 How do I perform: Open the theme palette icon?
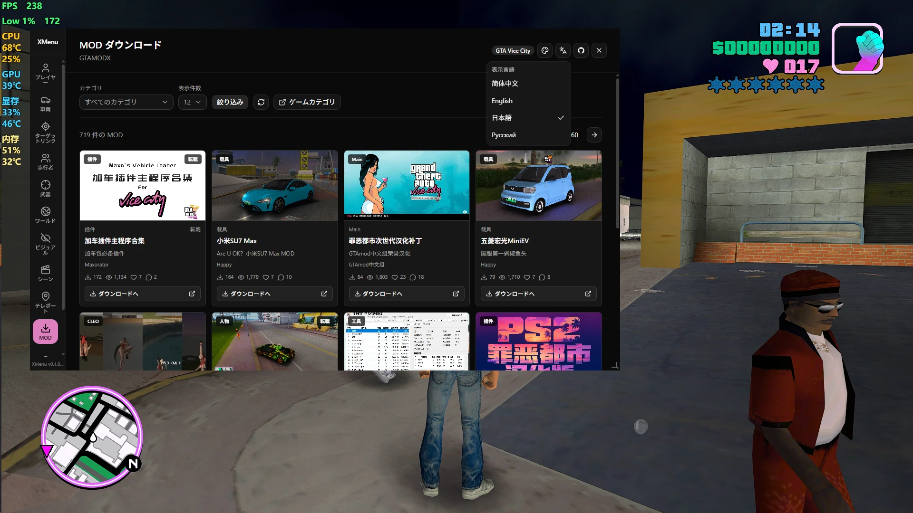[545, 50]
